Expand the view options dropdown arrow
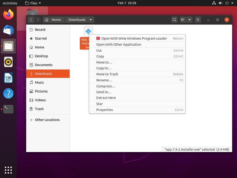 pyautogui.click(x=189, y=20)
